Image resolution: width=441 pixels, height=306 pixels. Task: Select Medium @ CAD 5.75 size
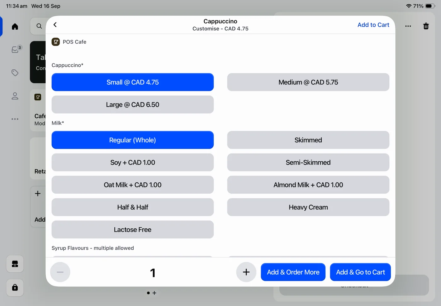point(308,82)
